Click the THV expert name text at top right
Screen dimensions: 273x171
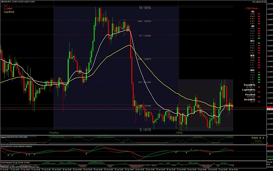(x=258, y=2)
